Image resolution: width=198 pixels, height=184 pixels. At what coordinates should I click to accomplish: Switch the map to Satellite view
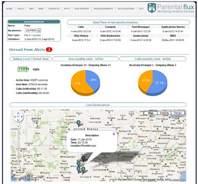164,113
